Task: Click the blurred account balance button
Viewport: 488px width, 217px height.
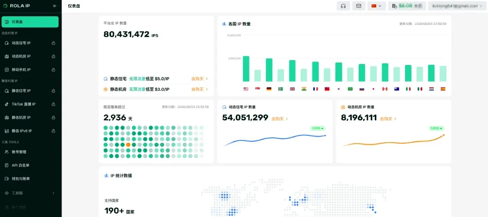Action: (407, 6)
